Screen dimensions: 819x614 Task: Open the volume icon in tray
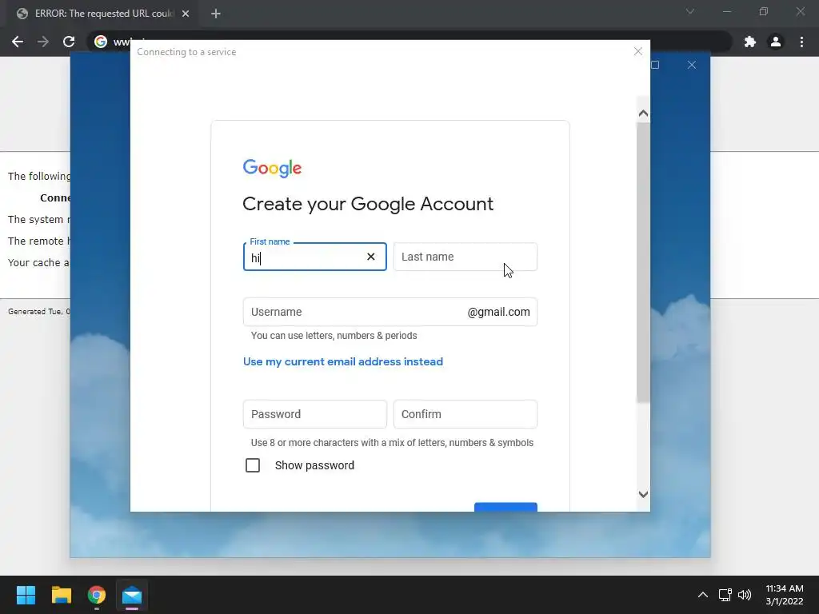coord(745,595)
